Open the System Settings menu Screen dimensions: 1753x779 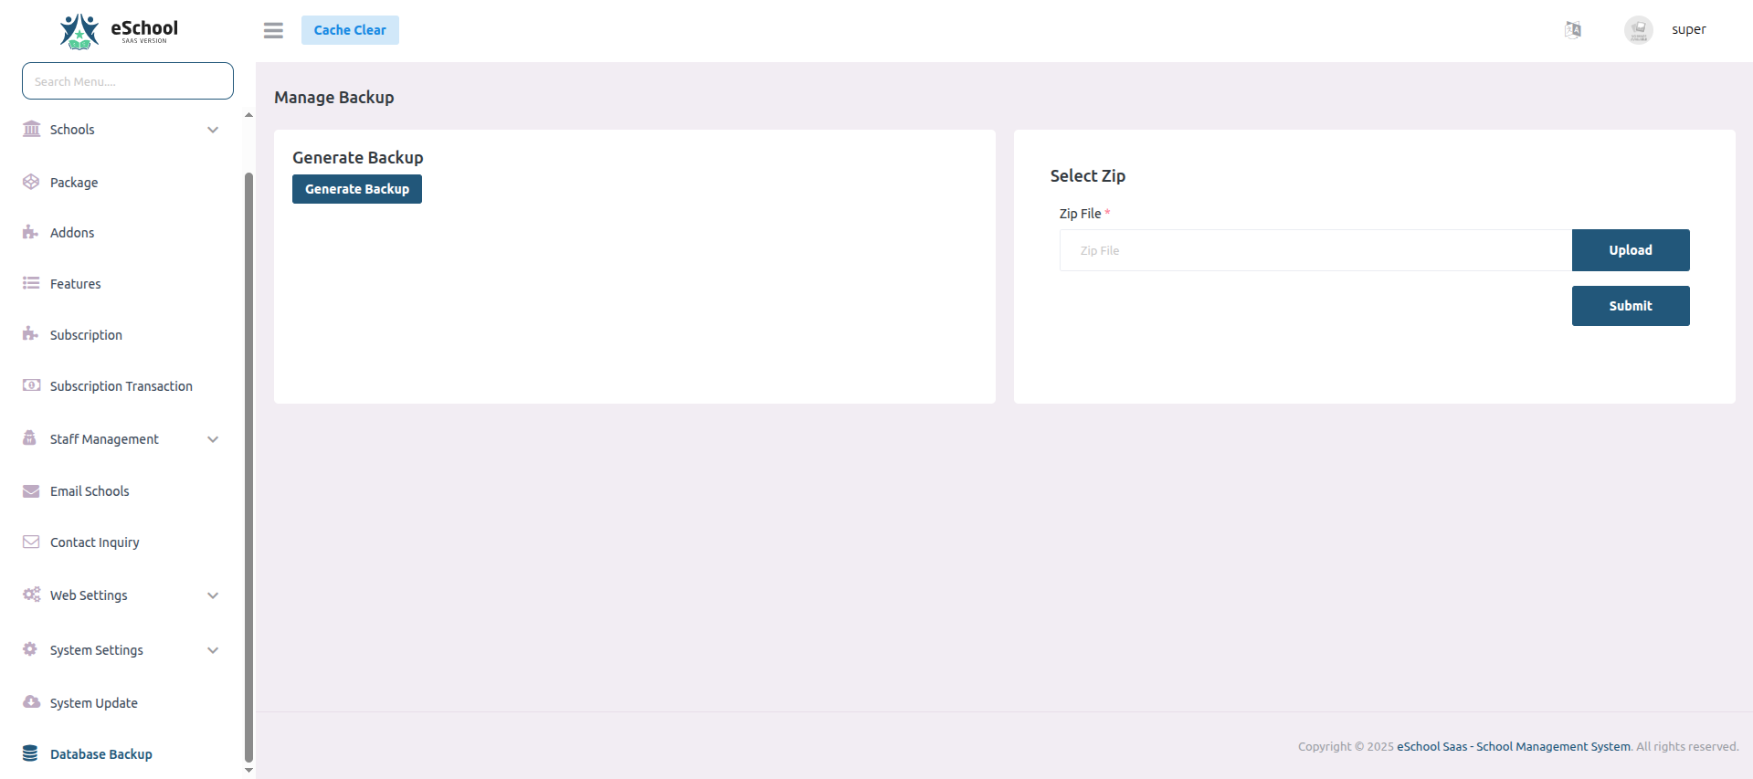[97, 650]
